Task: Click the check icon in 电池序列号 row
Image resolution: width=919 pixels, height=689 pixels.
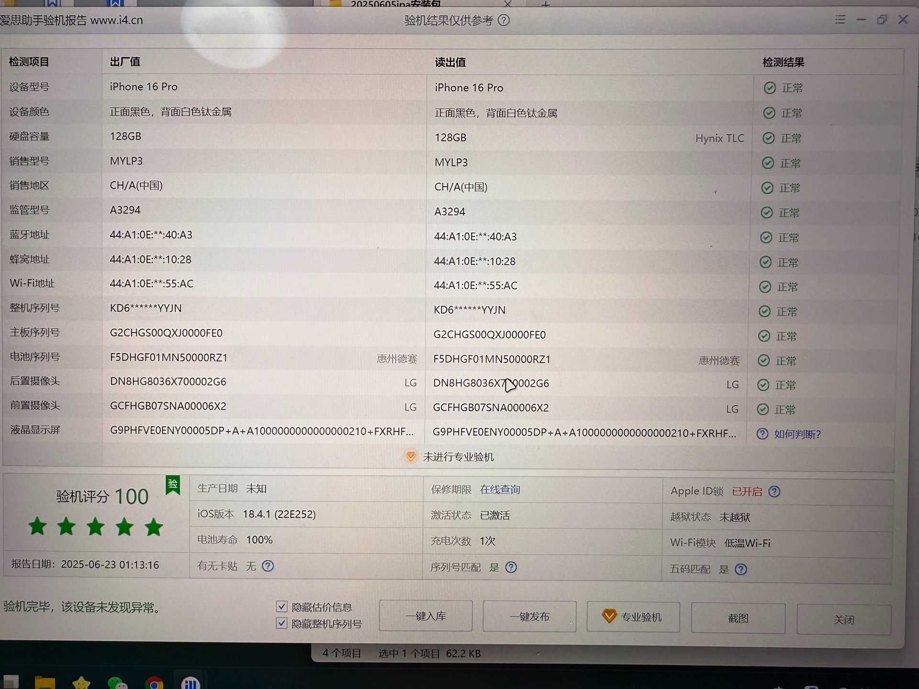Action: point(764,361)
